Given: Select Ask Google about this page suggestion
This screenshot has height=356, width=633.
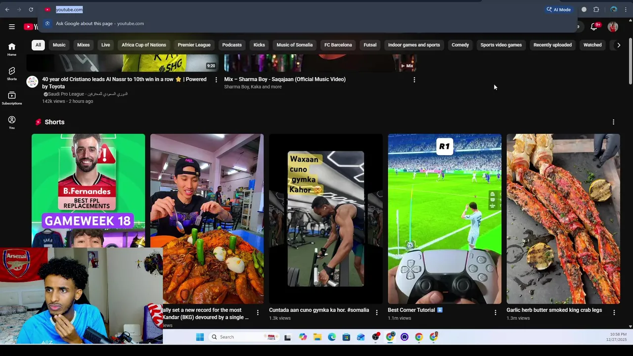Looking at the screenshot, I should 307,23.
